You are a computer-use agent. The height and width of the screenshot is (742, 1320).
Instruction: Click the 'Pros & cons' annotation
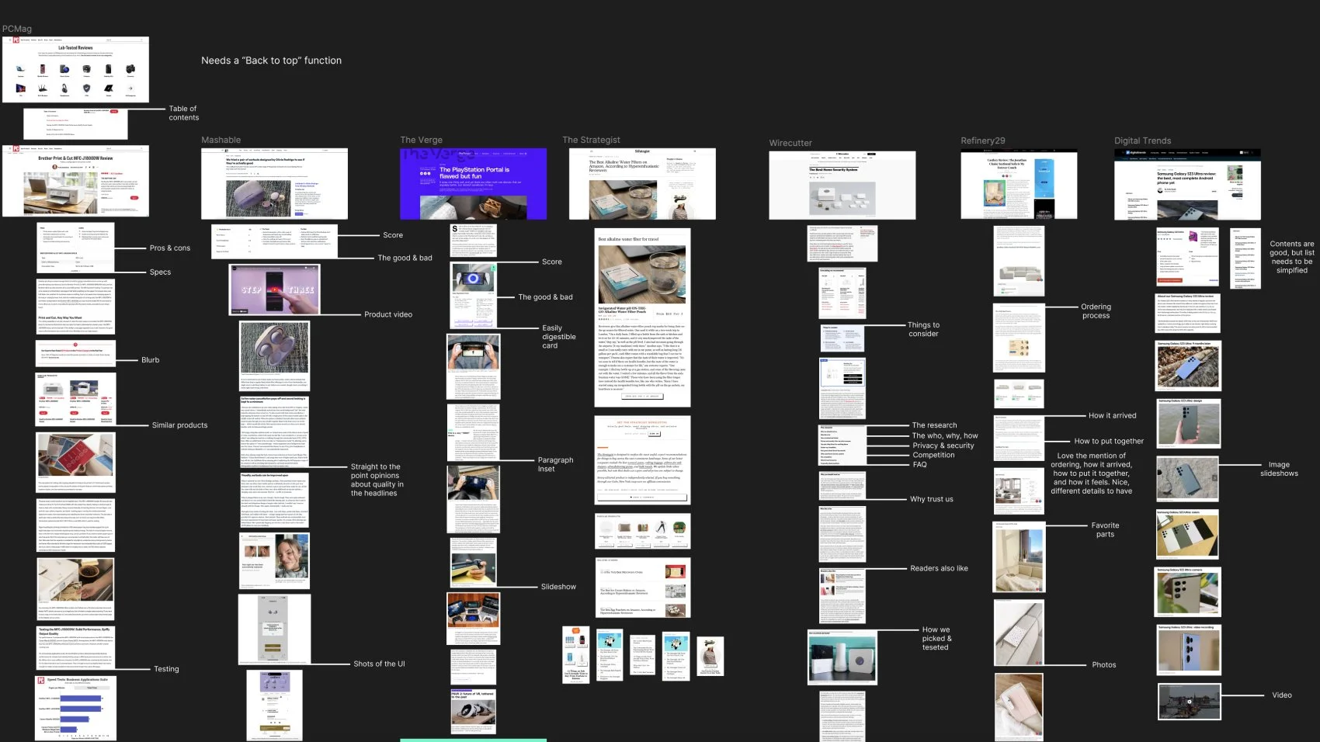coord(170,248)
